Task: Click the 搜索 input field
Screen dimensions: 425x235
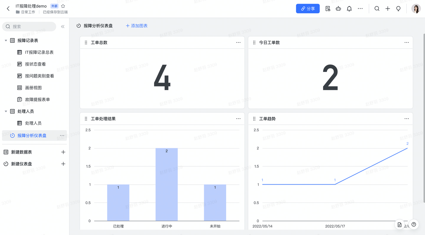Action: [32, 27]
